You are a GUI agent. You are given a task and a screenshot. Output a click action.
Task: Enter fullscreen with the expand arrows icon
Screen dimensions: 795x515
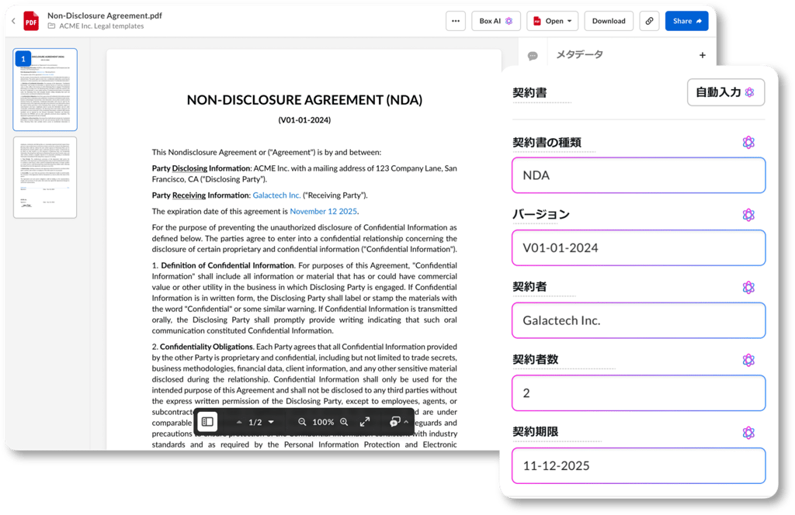pyautogui.click(x=365, y=422)
